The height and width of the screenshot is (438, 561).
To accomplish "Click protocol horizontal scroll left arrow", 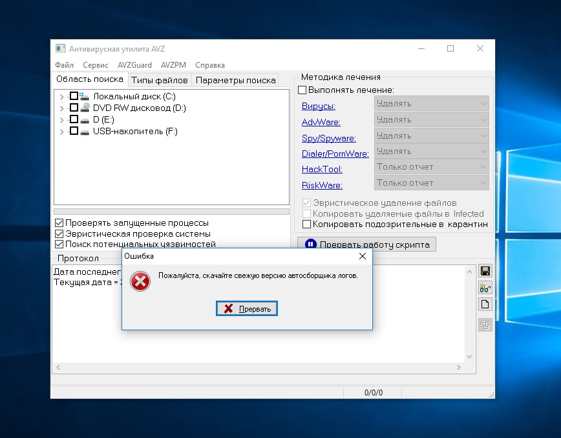I will tap(58, 367).
